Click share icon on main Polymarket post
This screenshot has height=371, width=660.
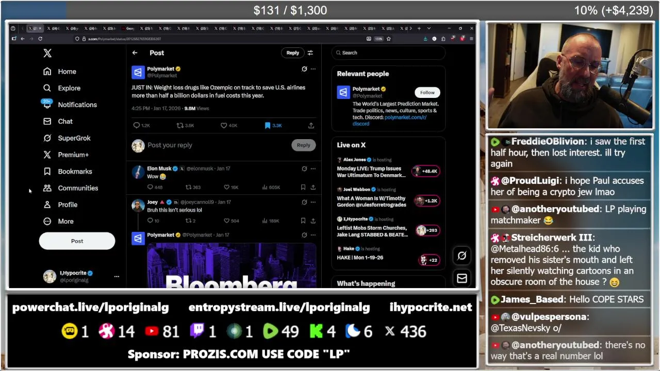click(x=311, y=125)
